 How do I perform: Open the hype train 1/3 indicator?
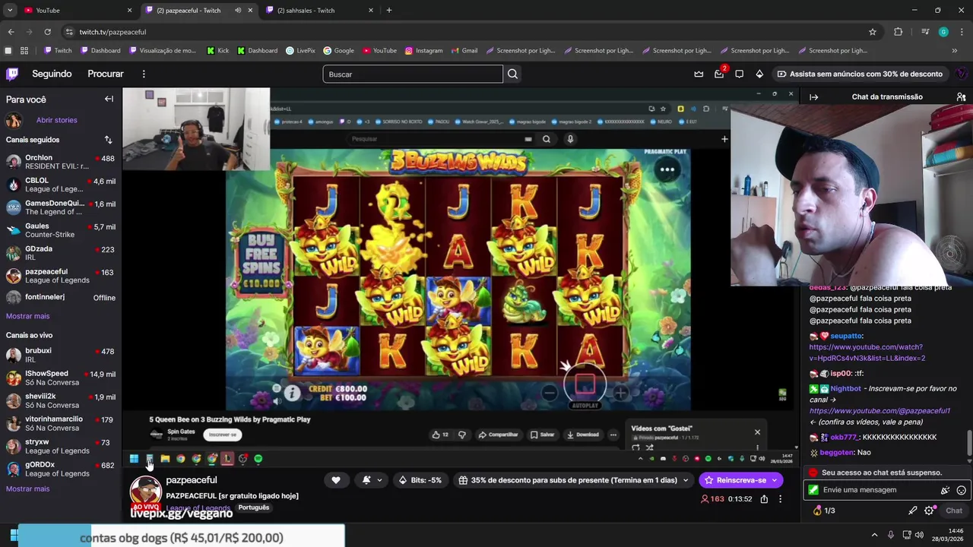(825, 511)
